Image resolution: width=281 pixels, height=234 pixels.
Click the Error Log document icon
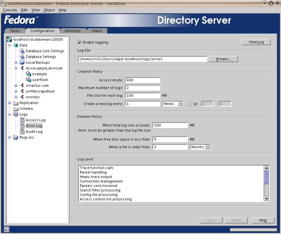tap(22, 126)
